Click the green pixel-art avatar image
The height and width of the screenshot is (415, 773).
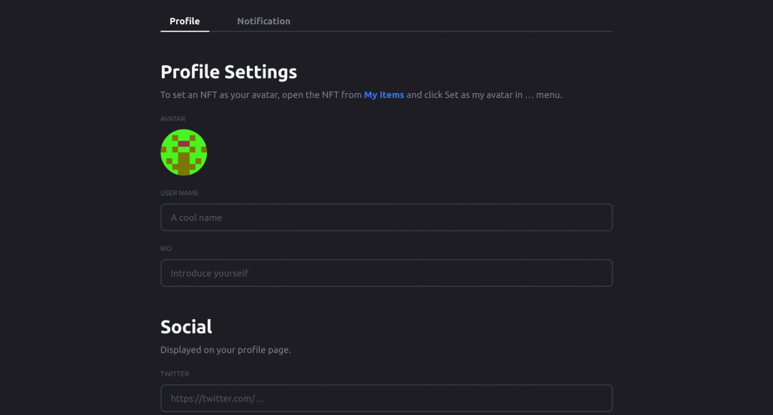(184, 152)
